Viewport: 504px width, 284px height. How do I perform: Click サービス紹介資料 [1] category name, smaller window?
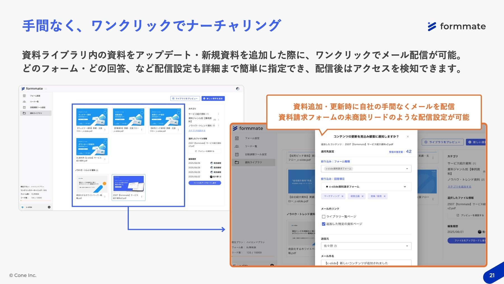(199, 114)
